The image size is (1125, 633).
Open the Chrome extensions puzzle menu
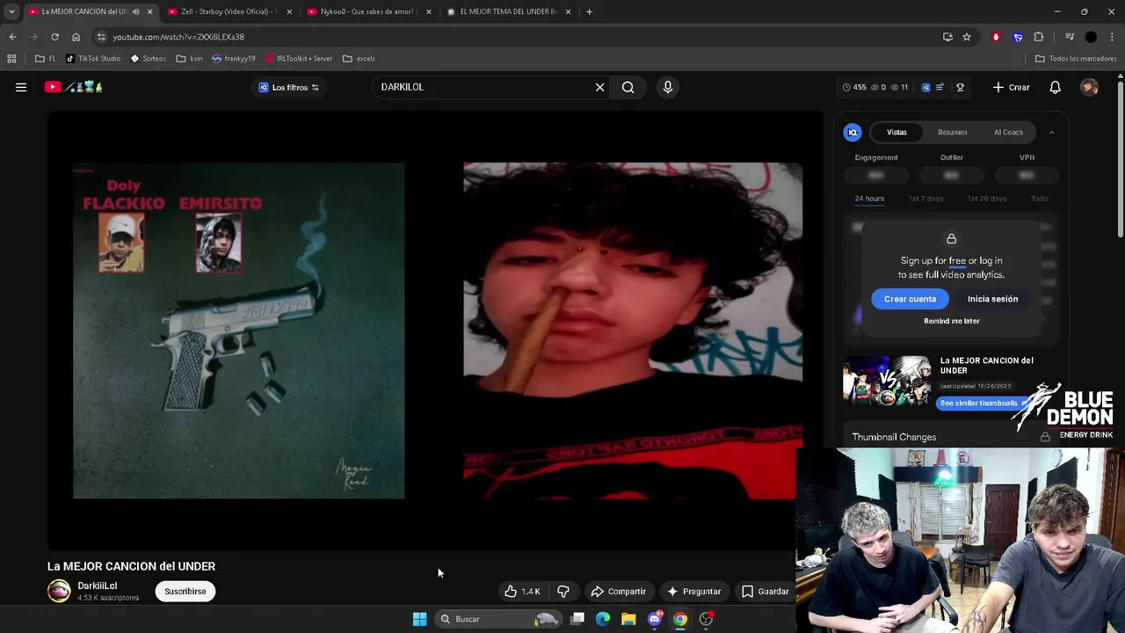pos(1039,37)
